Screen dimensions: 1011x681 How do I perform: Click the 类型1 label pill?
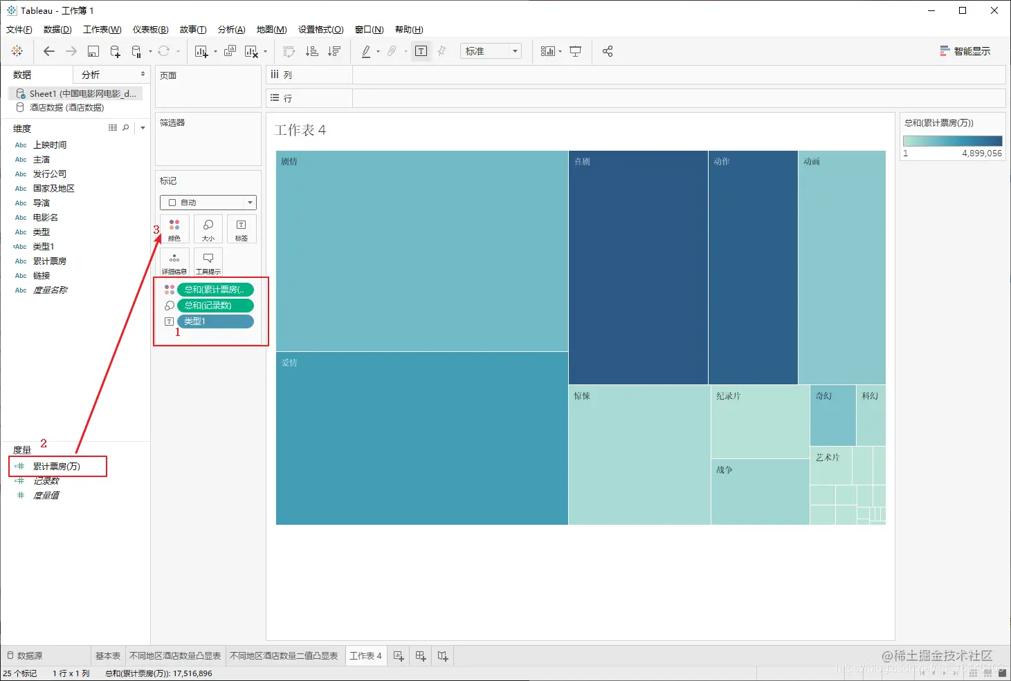click(215, 321)
